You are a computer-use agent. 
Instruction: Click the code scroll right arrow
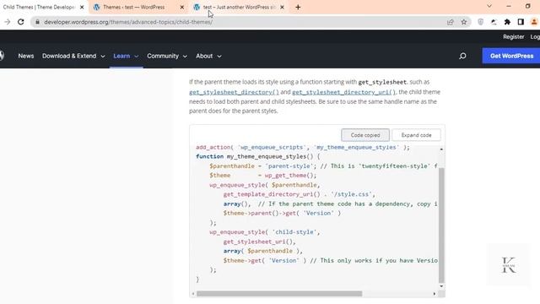[435, 294]
